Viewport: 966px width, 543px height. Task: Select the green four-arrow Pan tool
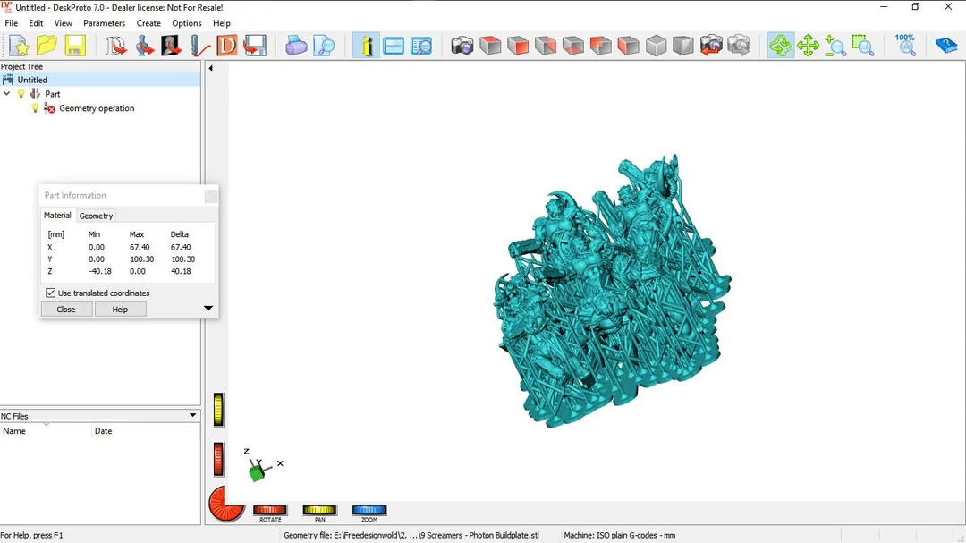pos(809,46)
